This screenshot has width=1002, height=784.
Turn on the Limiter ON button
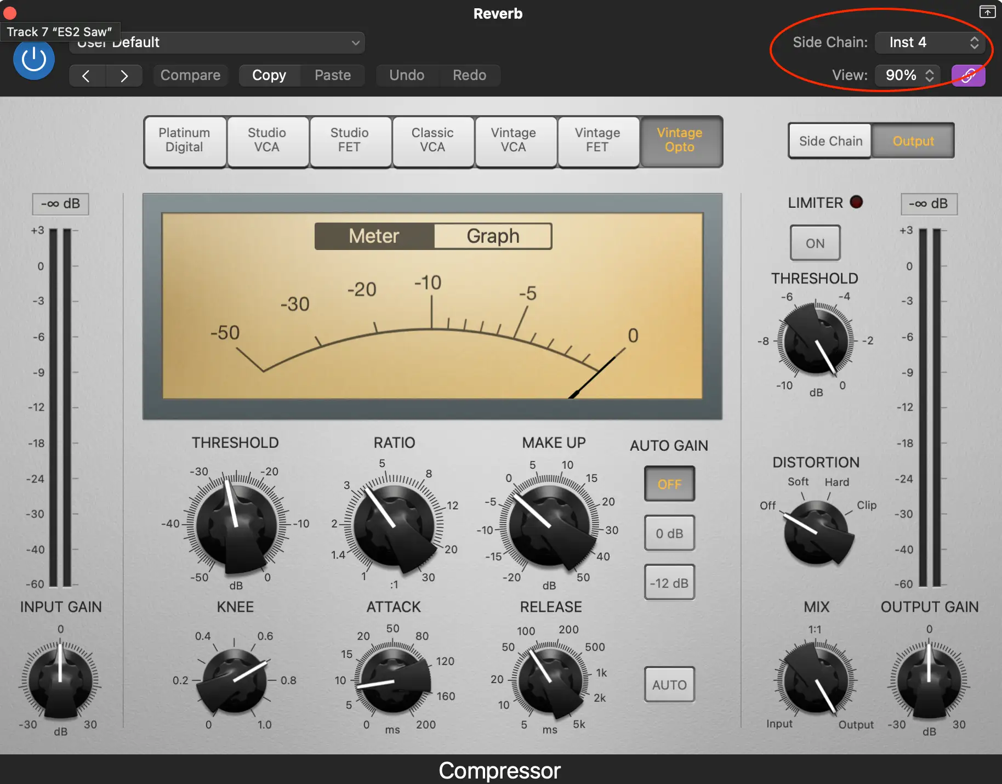click(x=815, y=243)
